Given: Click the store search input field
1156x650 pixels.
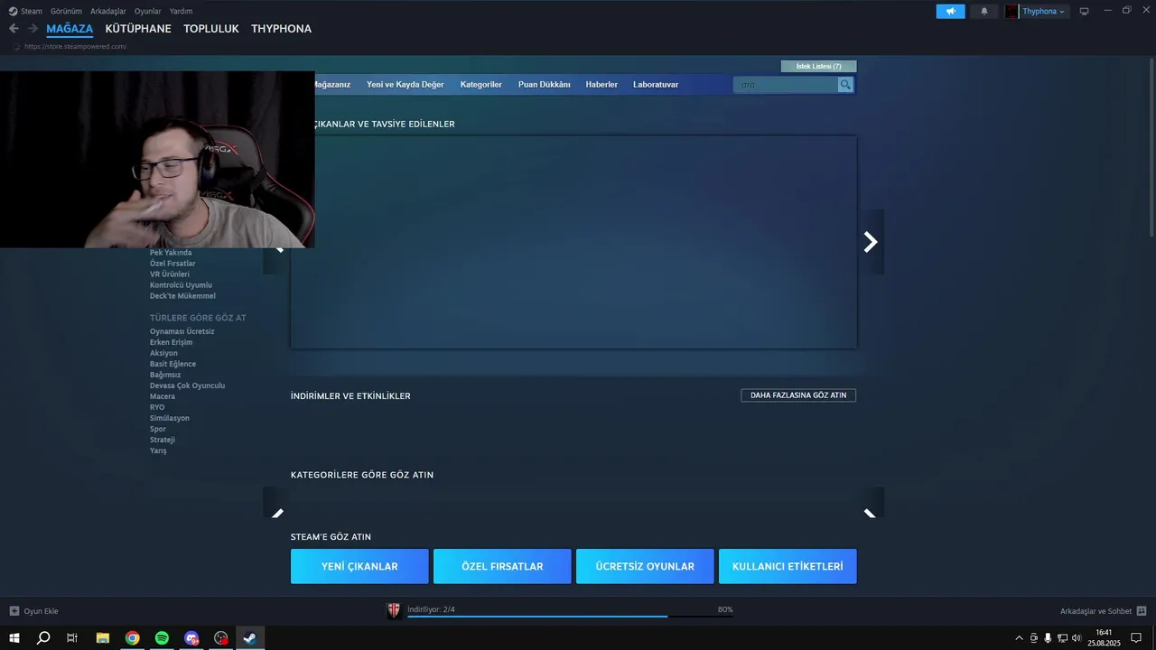Looking at the screenshot, I should pos(786,84).
